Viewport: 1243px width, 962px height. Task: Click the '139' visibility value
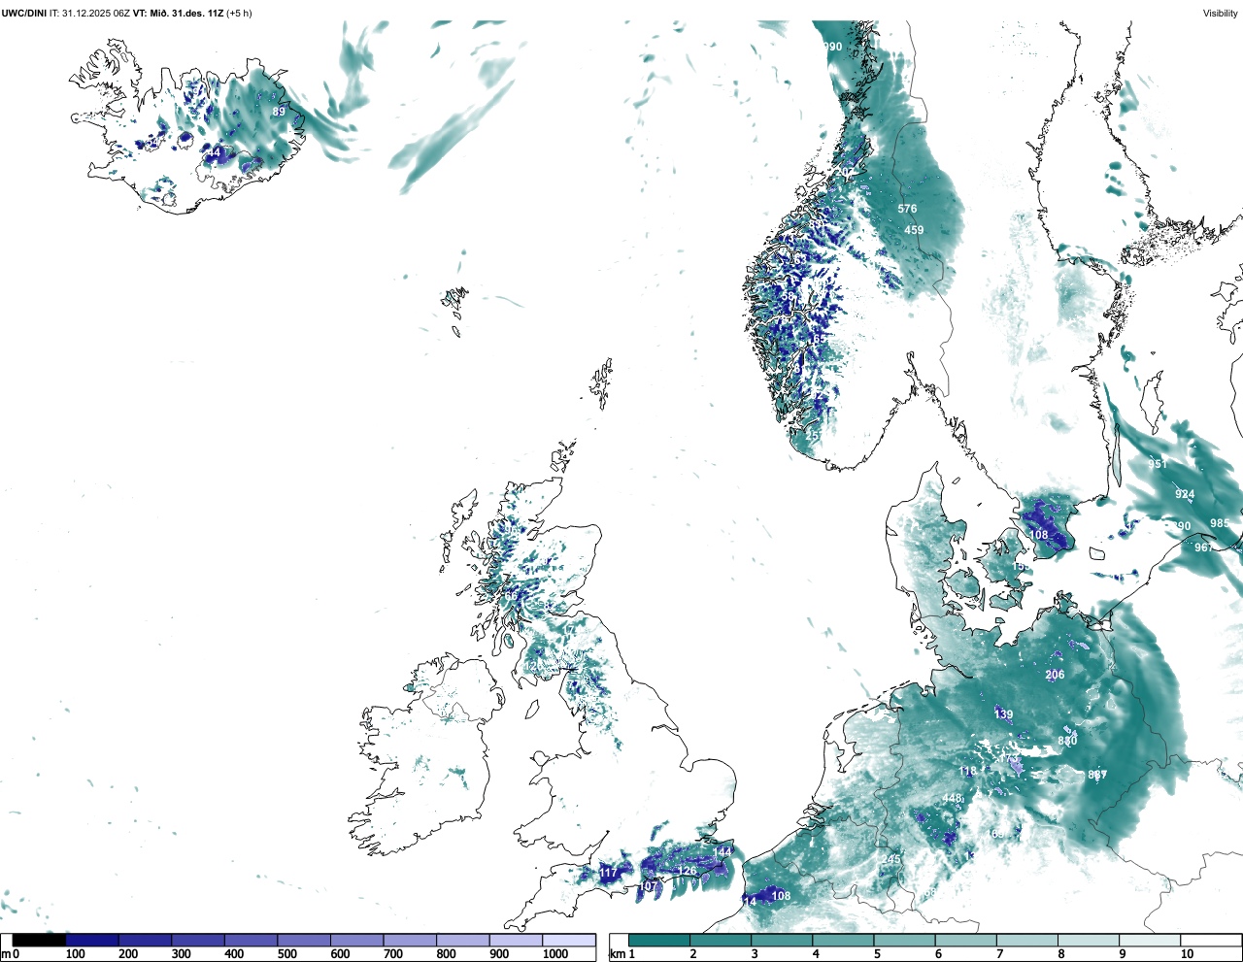1003,714
